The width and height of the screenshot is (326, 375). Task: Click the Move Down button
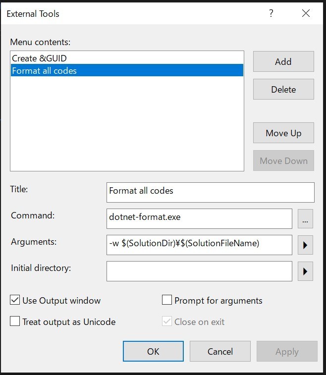click(283, 161)
